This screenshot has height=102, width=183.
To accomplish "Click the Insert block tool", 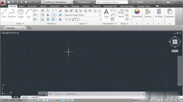I will pyautogui.click(x=121, y=13).
